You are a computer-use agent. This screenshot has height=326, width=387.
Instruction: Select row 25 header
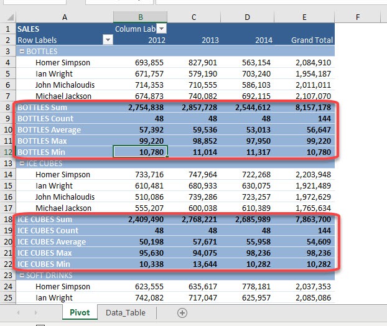coord(8,297)
